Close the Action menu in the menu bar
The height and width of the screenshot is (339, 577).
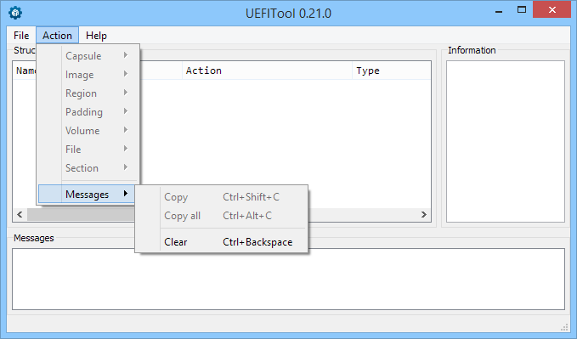(57, 36)
